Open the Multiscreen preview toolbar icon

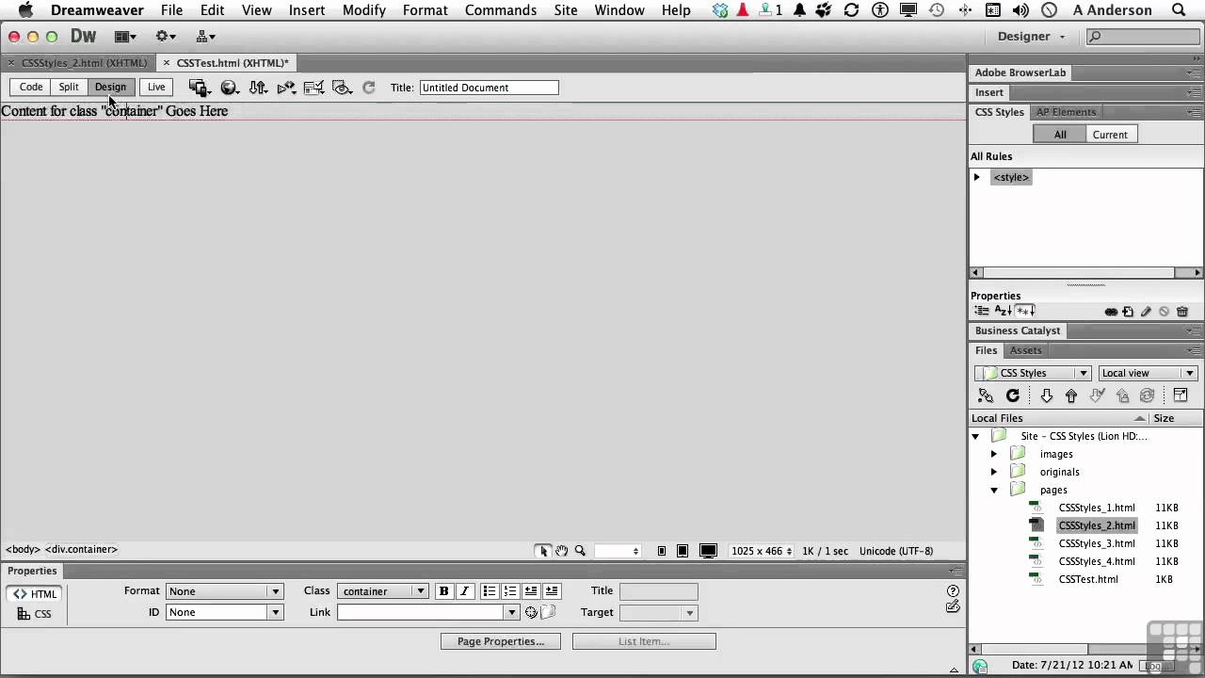click(199, 88)
